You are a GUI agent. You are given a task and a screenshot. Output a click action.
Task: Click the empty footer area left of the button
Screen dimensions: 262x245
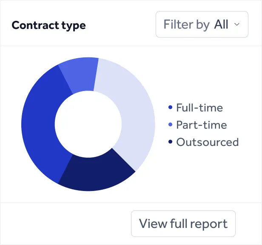pyautogui.click(x=64, y=224)
